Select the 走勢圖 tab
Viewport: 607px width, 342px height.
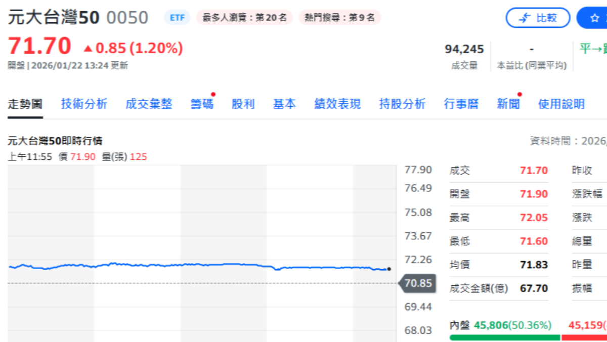tap(25, 104)
